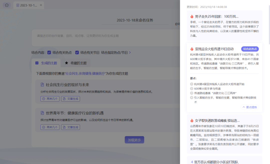
Task: Select key point 引入智能仿生手 and 智能导盲犬等创新技术
Action: tap(225, 100)
